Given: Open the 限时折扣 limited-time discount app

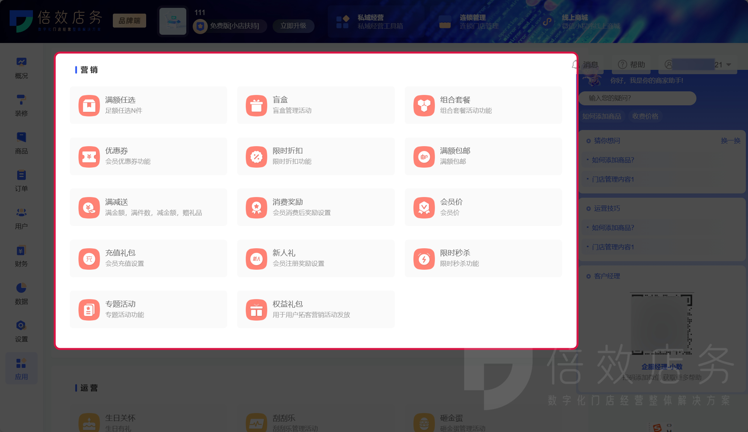Looking at the screenshot, I should [x=316, y=156].
